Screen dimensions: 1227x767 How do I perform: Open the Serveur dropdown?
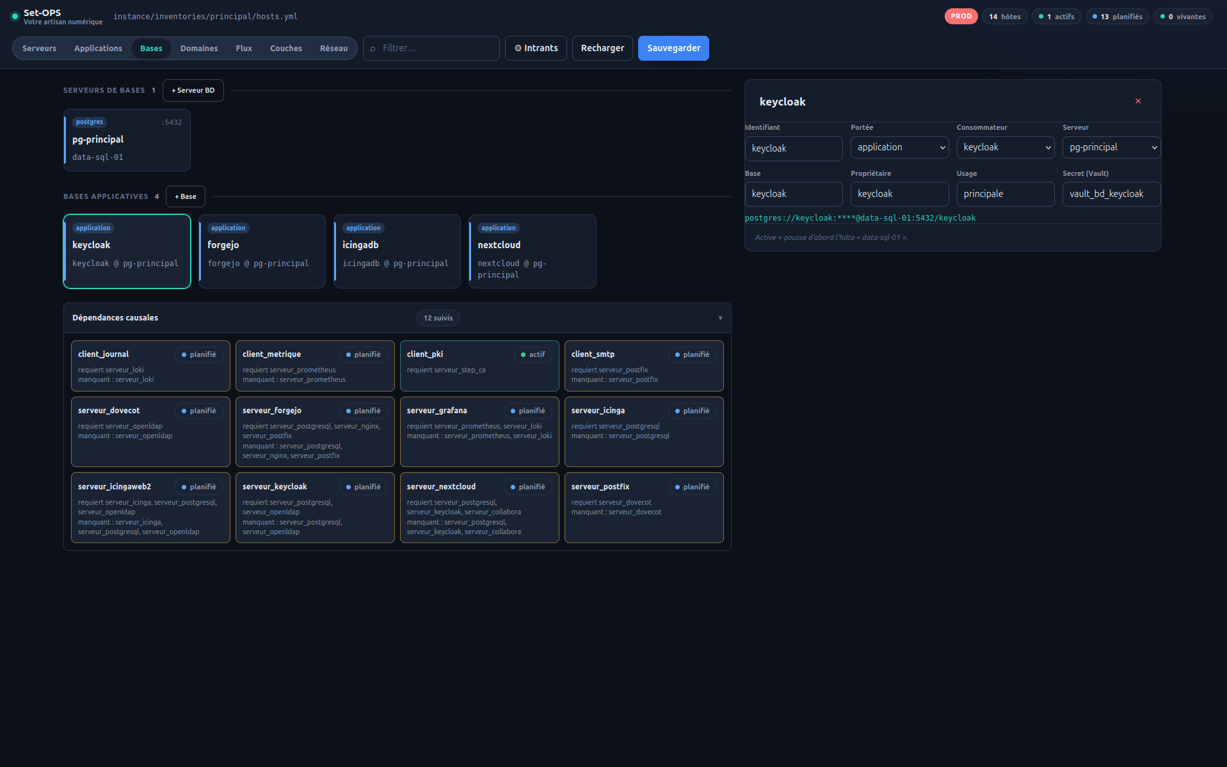[x=1111, y=148]
